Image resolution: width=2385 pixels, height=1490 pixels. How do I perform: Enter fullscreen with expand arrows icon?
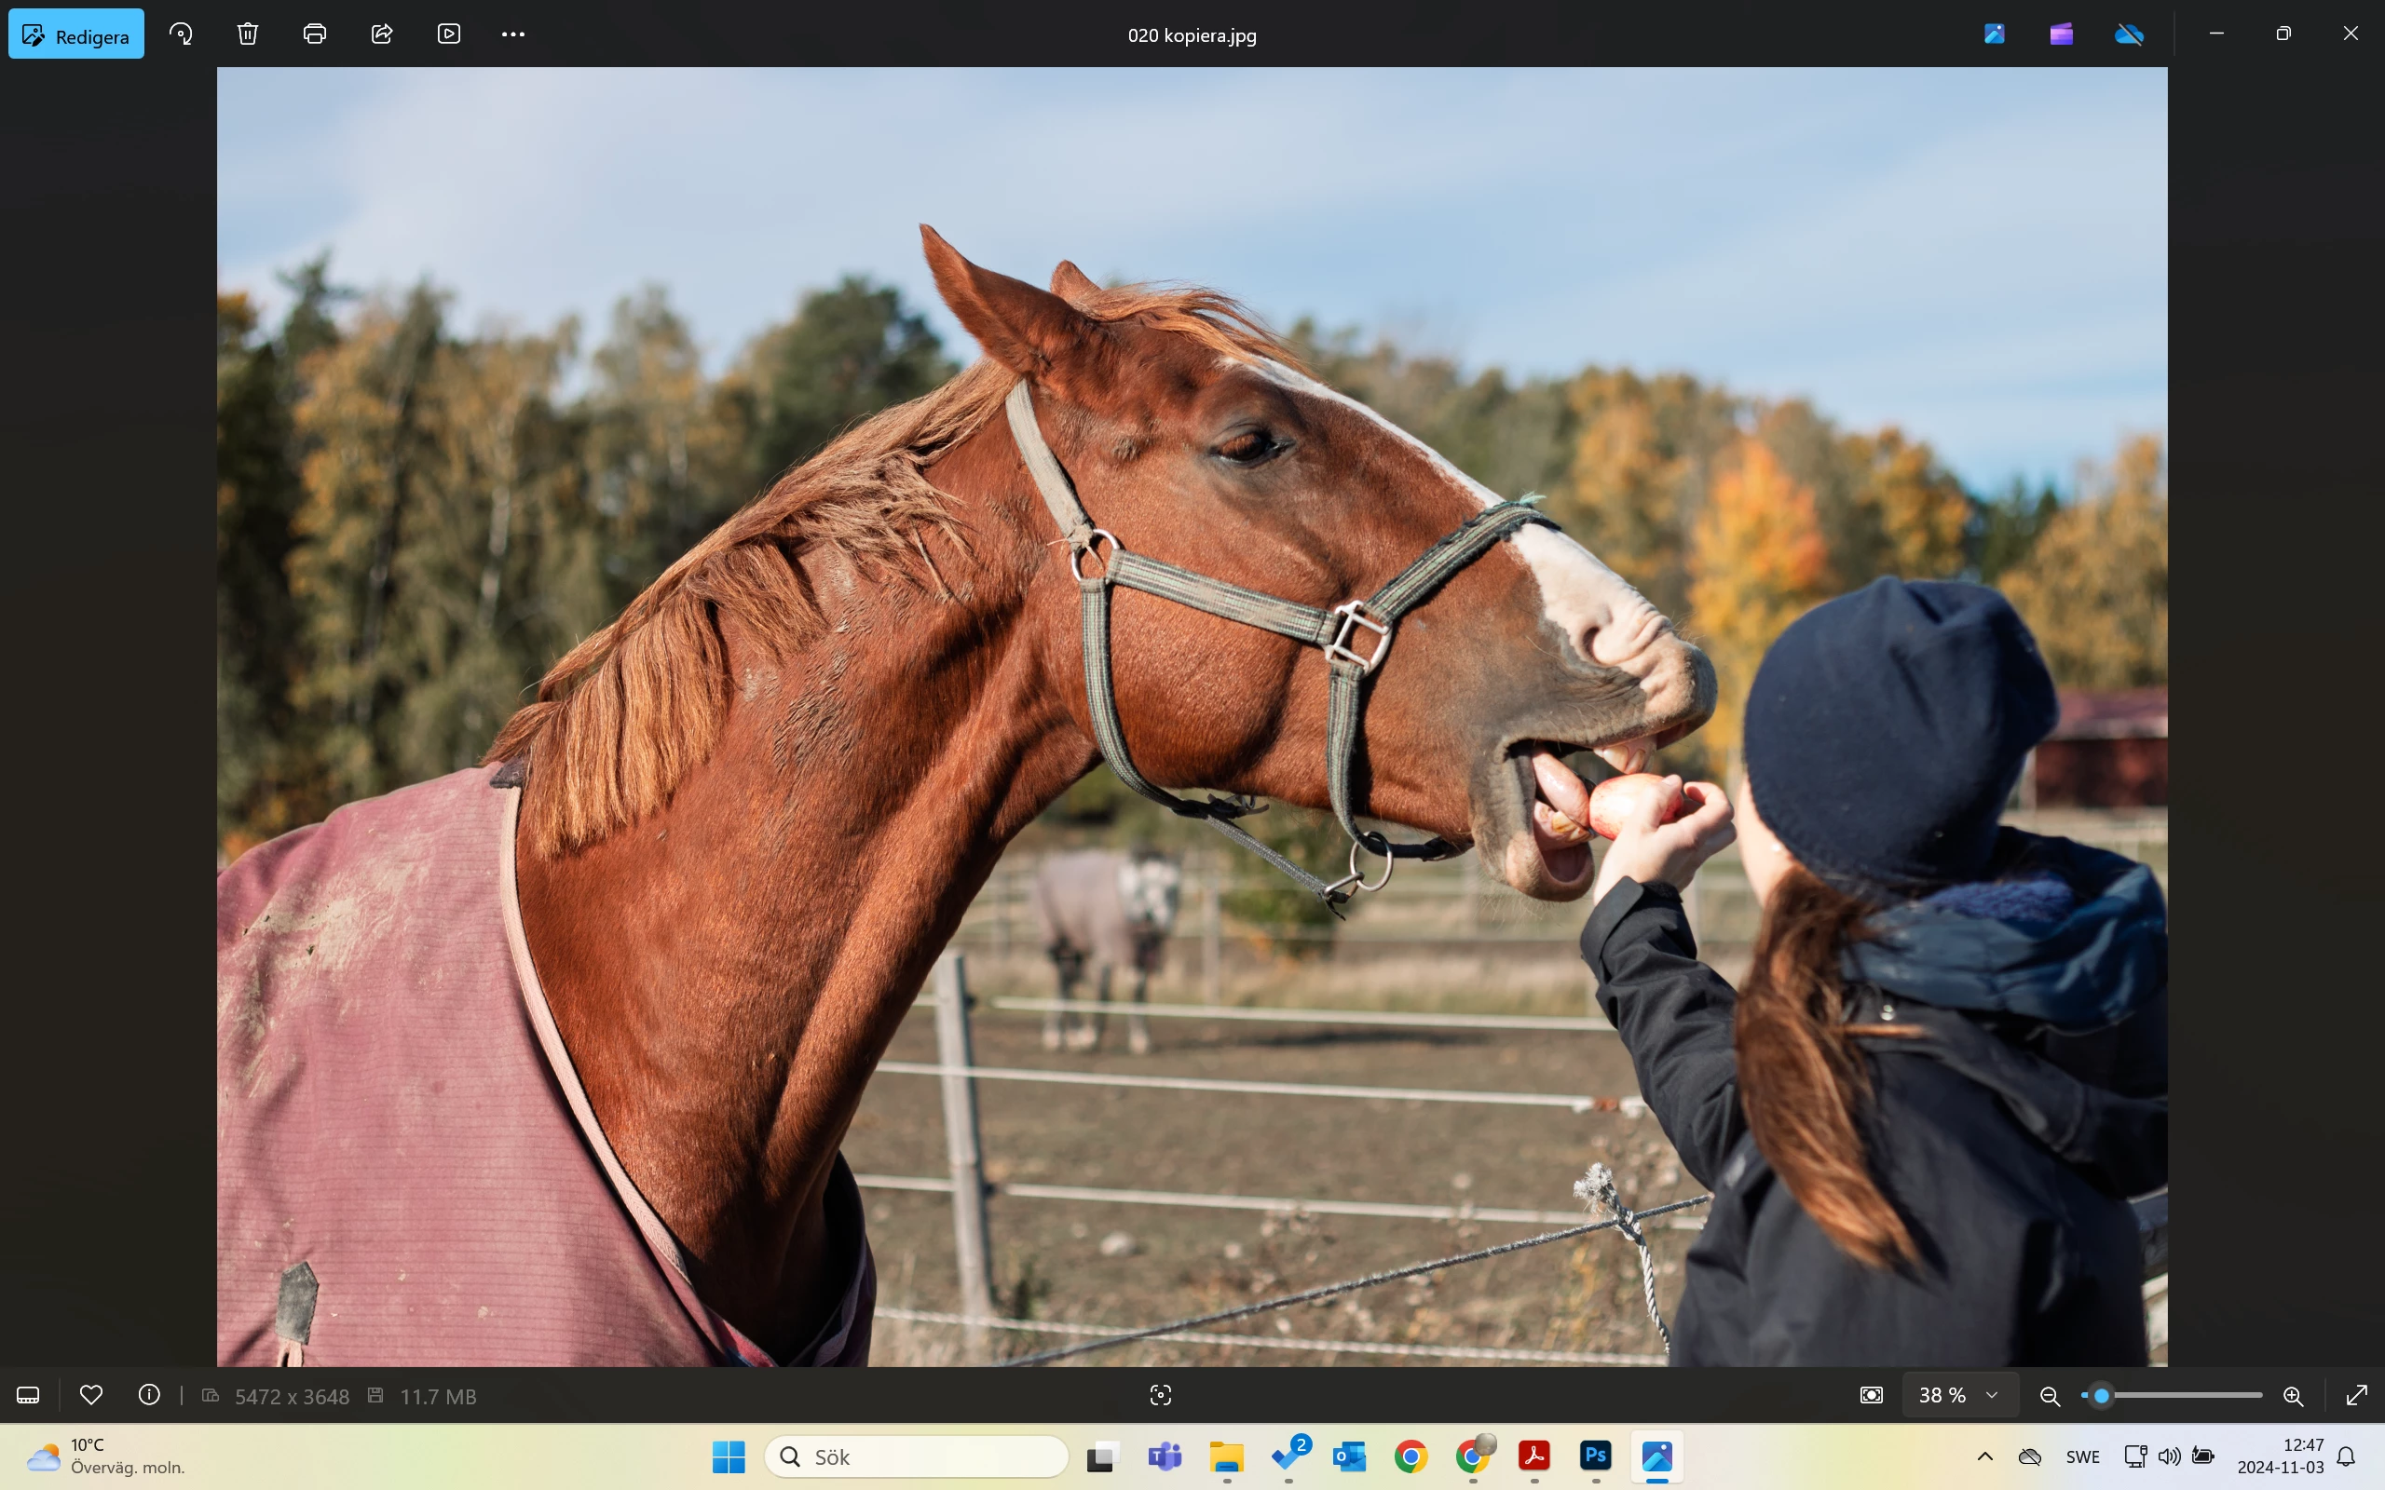2356,1395
